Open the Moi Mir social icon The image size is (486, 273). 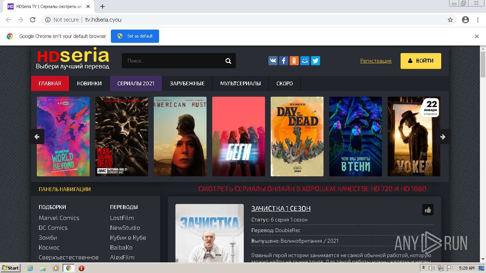tap(305, 61)
